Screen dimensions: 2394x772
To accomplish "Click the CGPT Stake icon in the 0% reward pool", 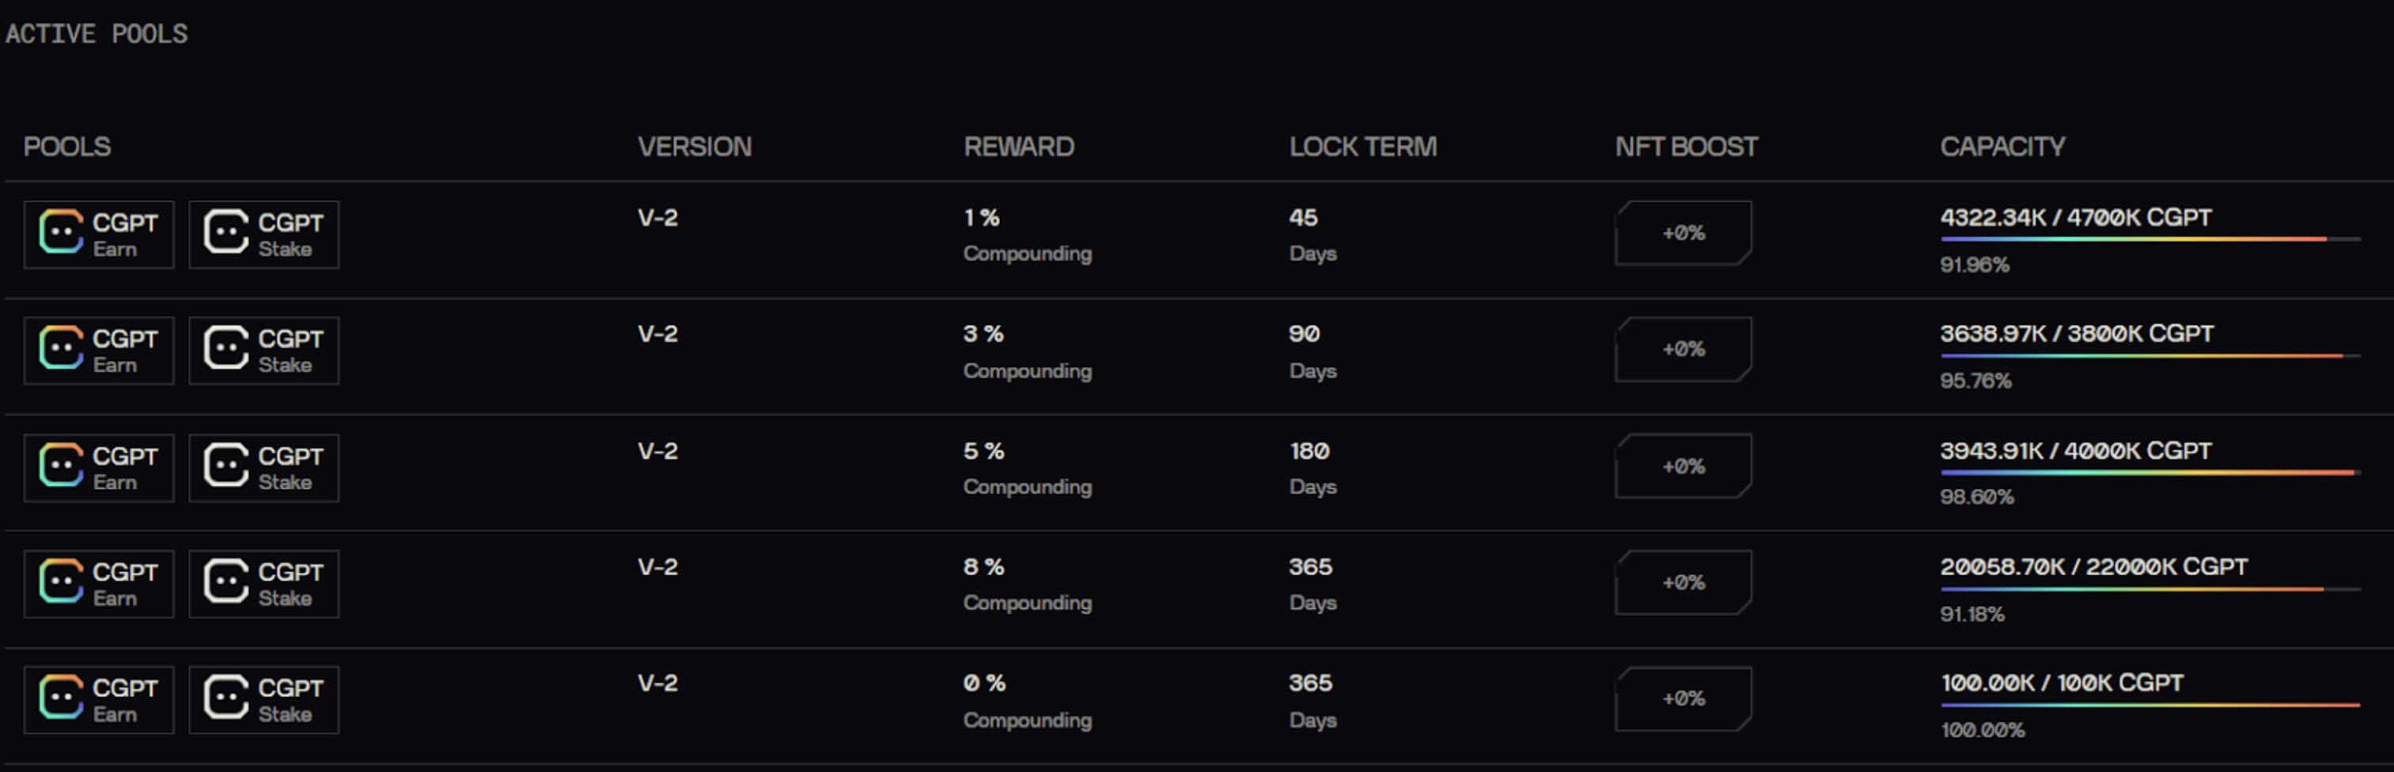I will [264, 699].
